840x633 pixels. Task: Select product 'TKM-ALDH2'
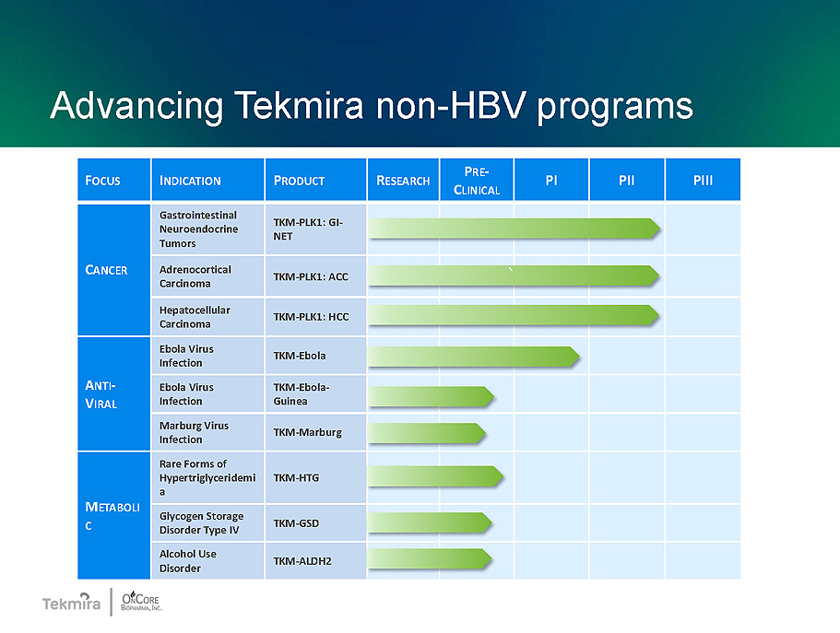pos(316,561)
